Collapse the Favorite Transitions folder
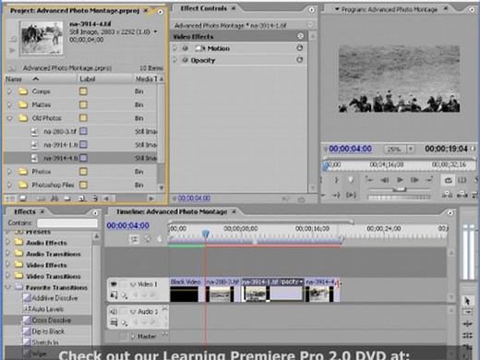480x360 pixels. coord(8,287)
